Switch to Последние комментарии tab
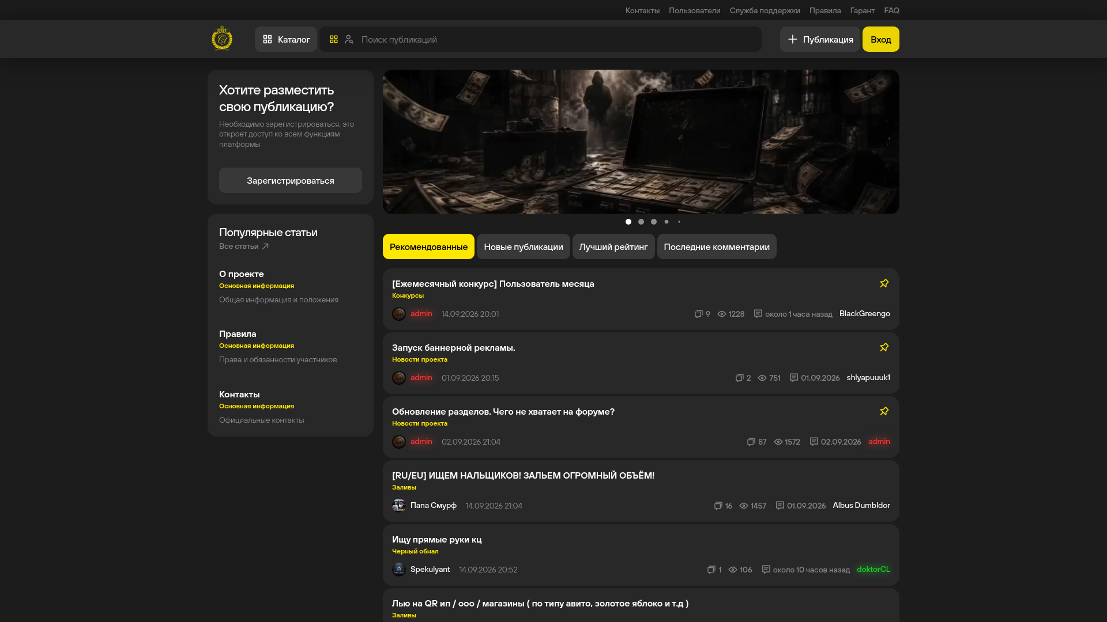Screen dimensions: 1107x622 [717, 246]
